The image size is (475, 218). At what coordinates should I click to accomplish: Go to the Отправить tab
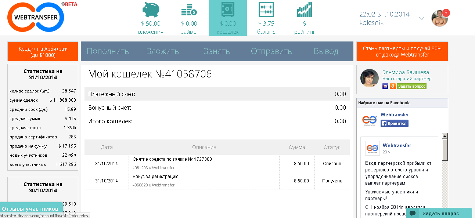(x=271, y=51)
